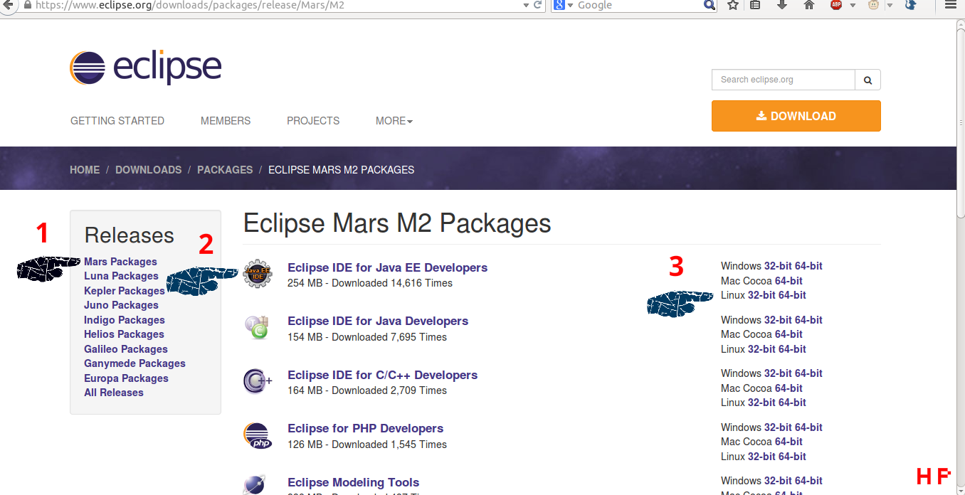This screenshot has width=965, height=495.
Task: Show the bookmarks list icon
Action: pyautogui.click(x=755, y=4)
